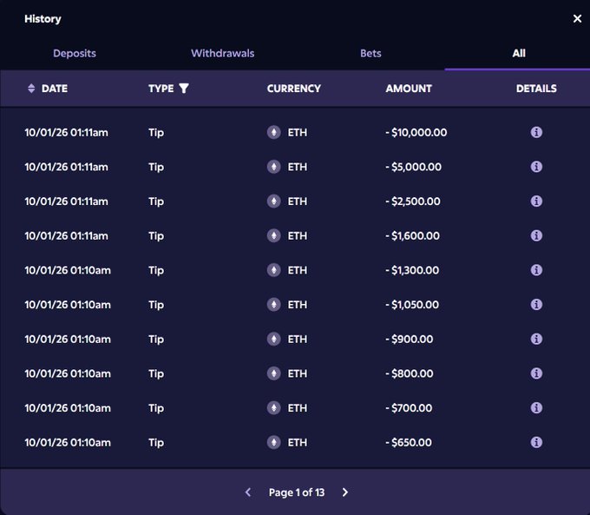Toggle date sort arrows in the header
Screen dimensions: 590x515
tap(31, 89)
